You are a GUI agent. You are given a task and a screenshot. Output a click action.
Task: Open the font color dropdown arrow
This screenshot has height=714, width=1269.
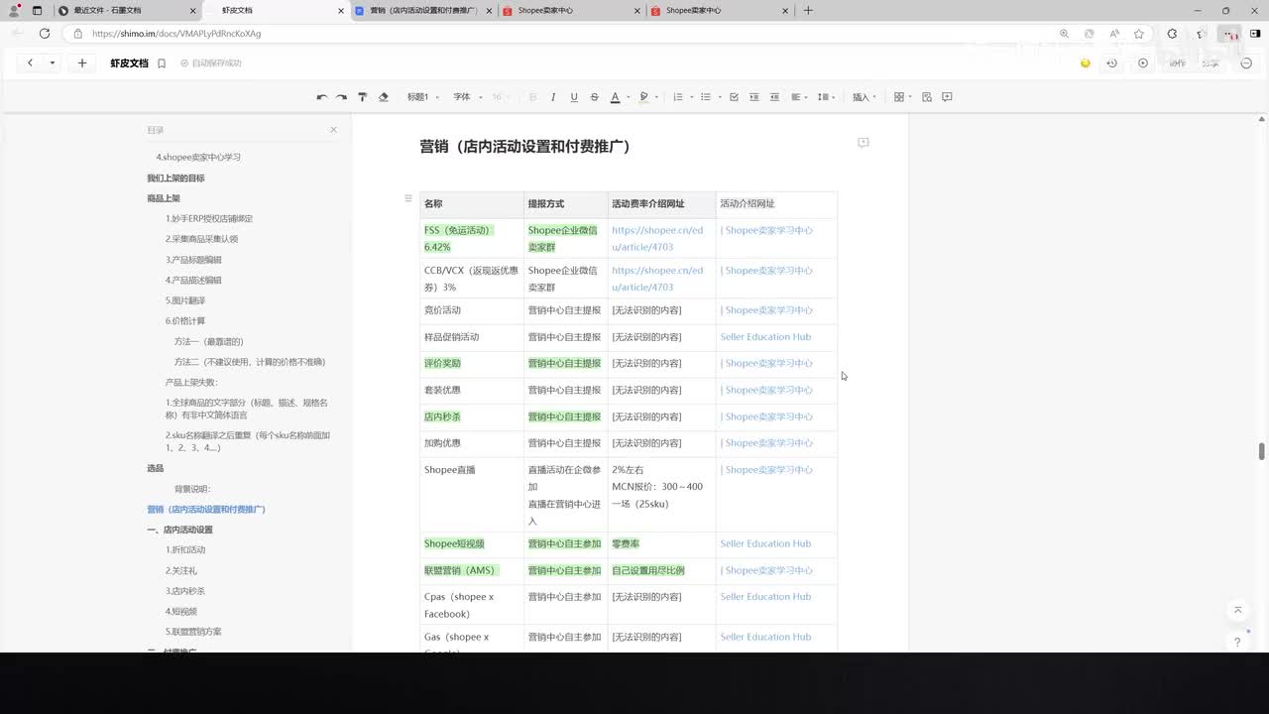coord(629,97)
